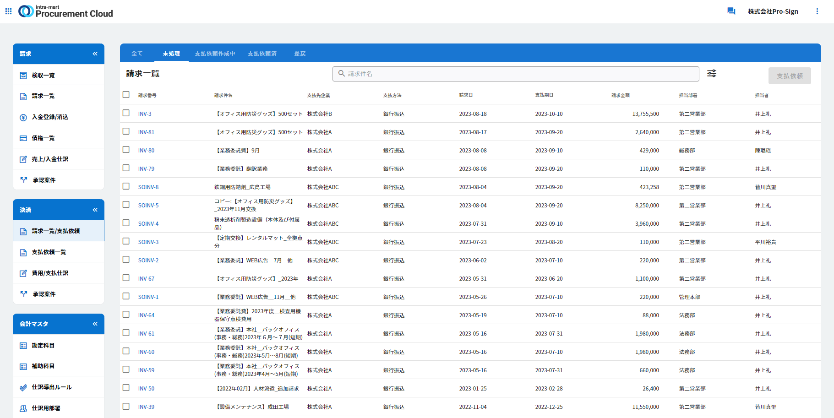Viewport: 834px width, 418px height.
Task: Open invoice link INV-61
Action: point(146,334)
